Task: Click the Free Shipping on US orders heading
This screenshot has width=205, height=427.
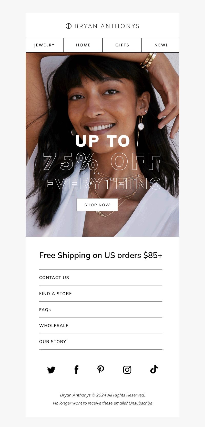Action: [x=101, y=255]
